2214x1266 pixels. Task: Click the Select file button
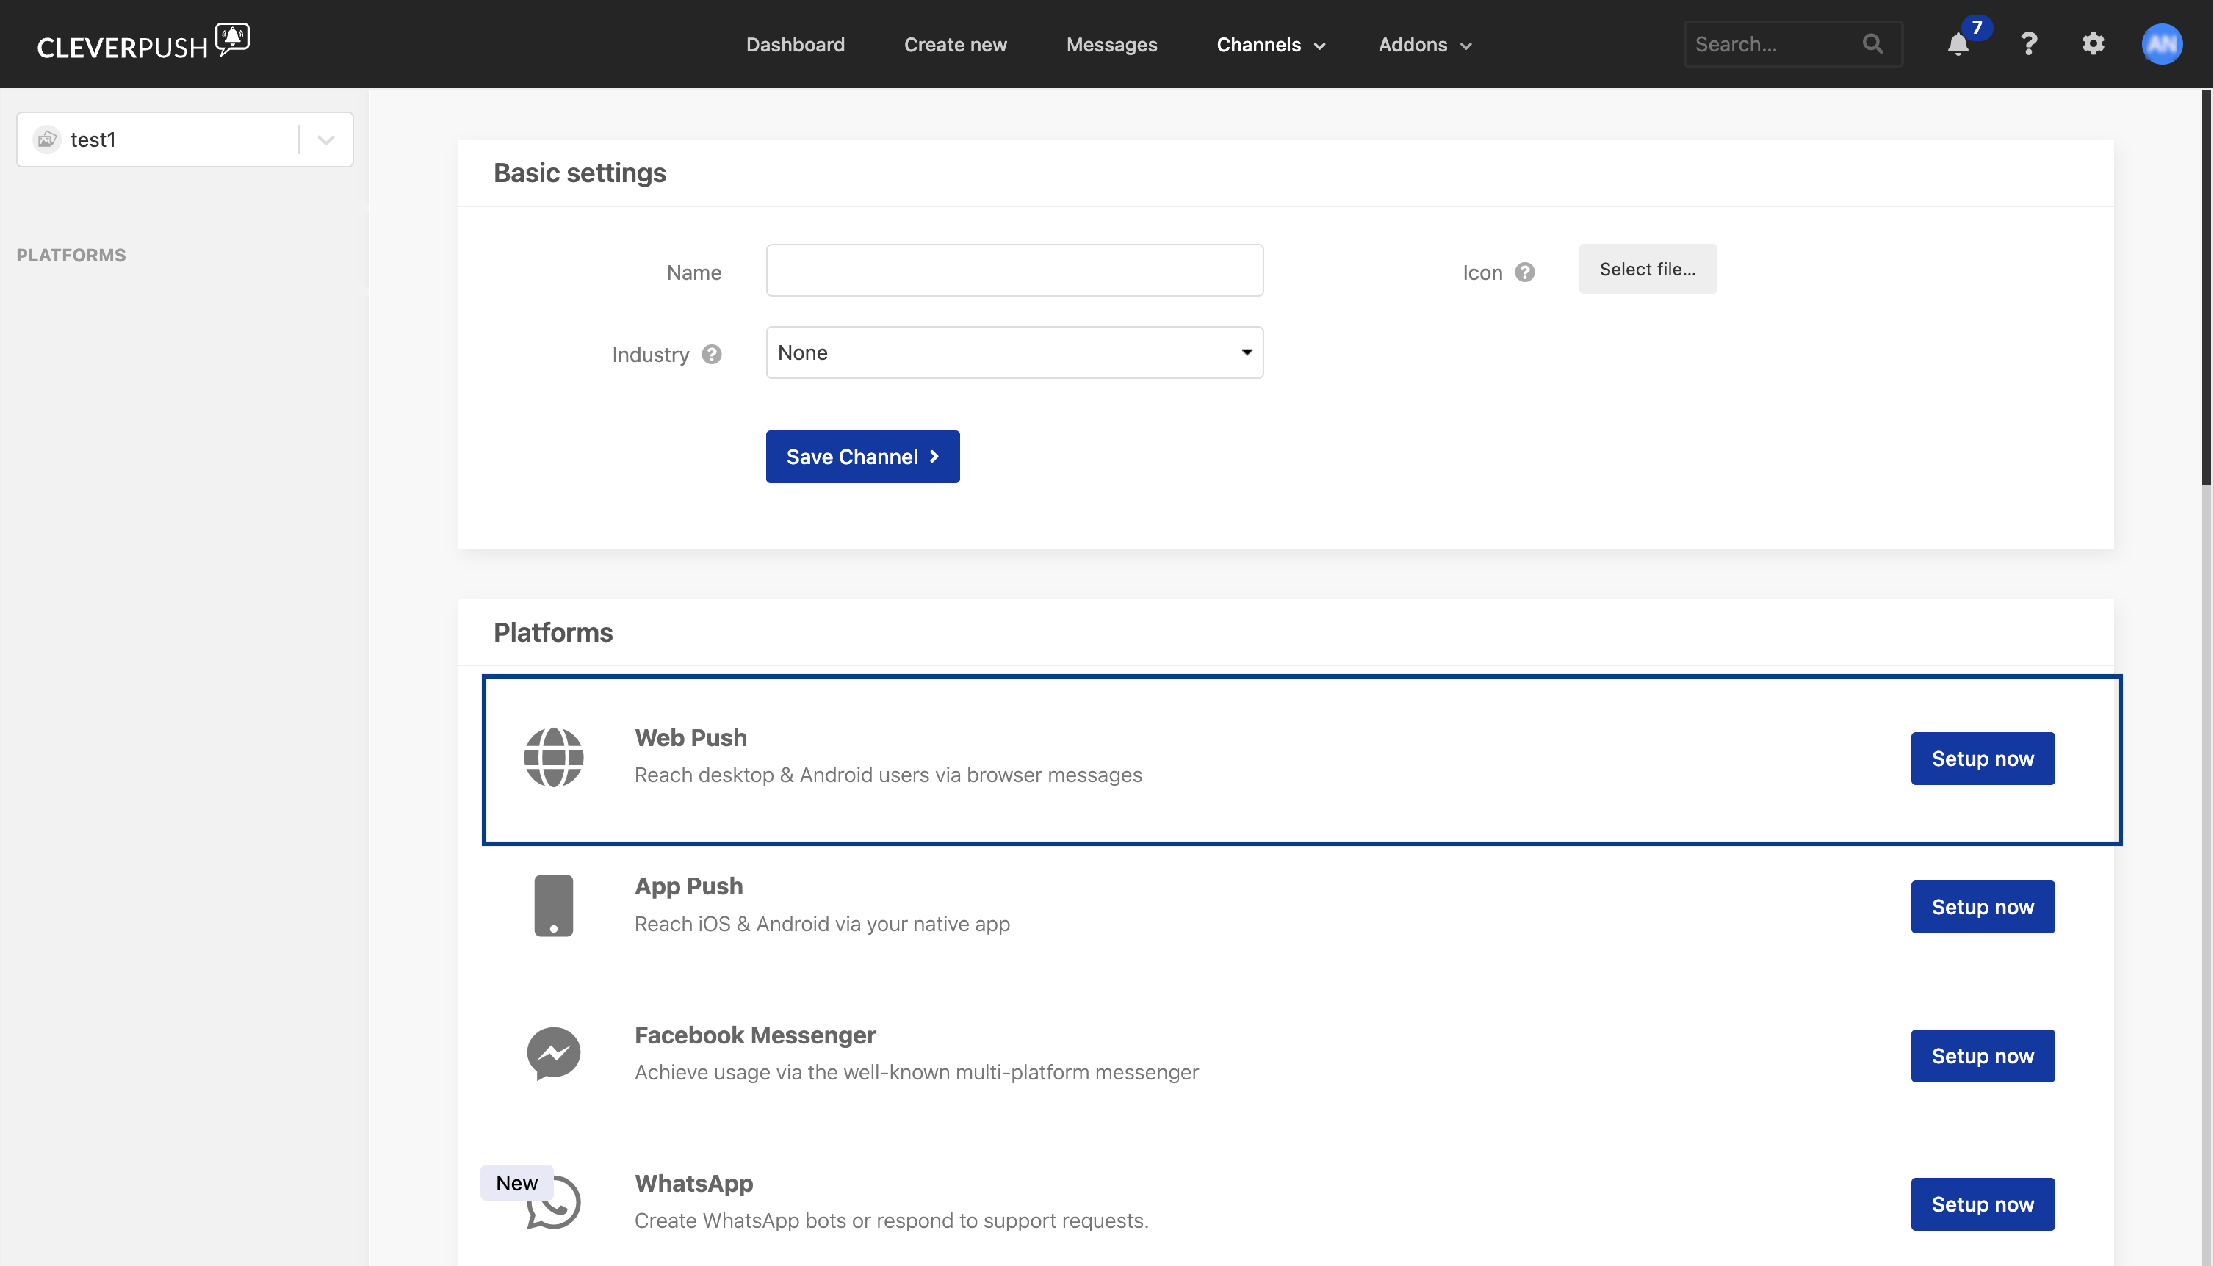[x=1648, y=269]
